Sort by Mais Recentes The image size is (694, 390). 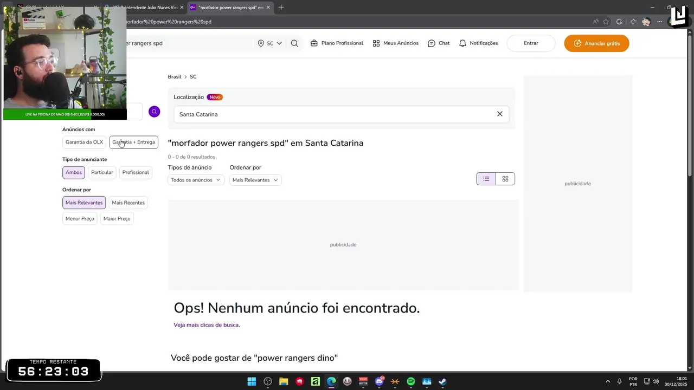point(128,203)
